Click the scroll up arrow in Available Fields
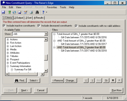Viewport: 127px width, 101px height. pos(46,40)
